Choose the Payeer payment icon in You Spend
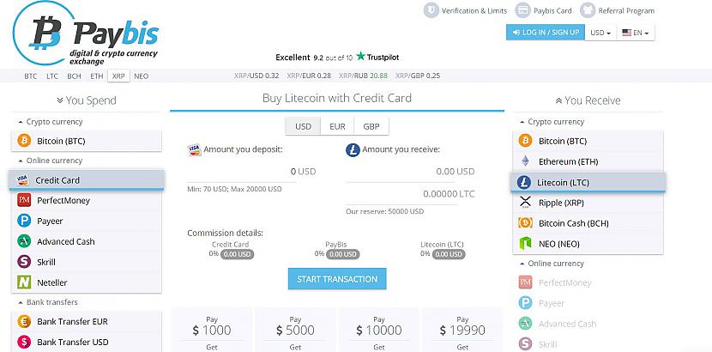The height and width of the screenshot is (352, 712). [x=24, y=221]
